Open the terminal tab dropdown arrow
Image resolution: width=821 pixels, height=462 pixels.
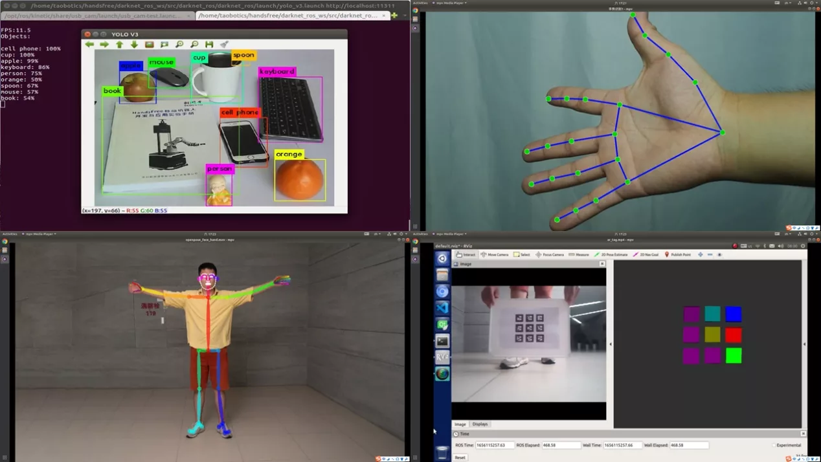point(404,15)
